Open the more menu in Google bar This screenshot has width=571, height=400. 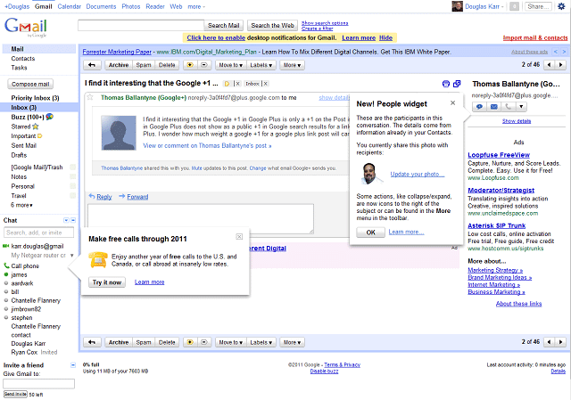click(x=196, y=6)
